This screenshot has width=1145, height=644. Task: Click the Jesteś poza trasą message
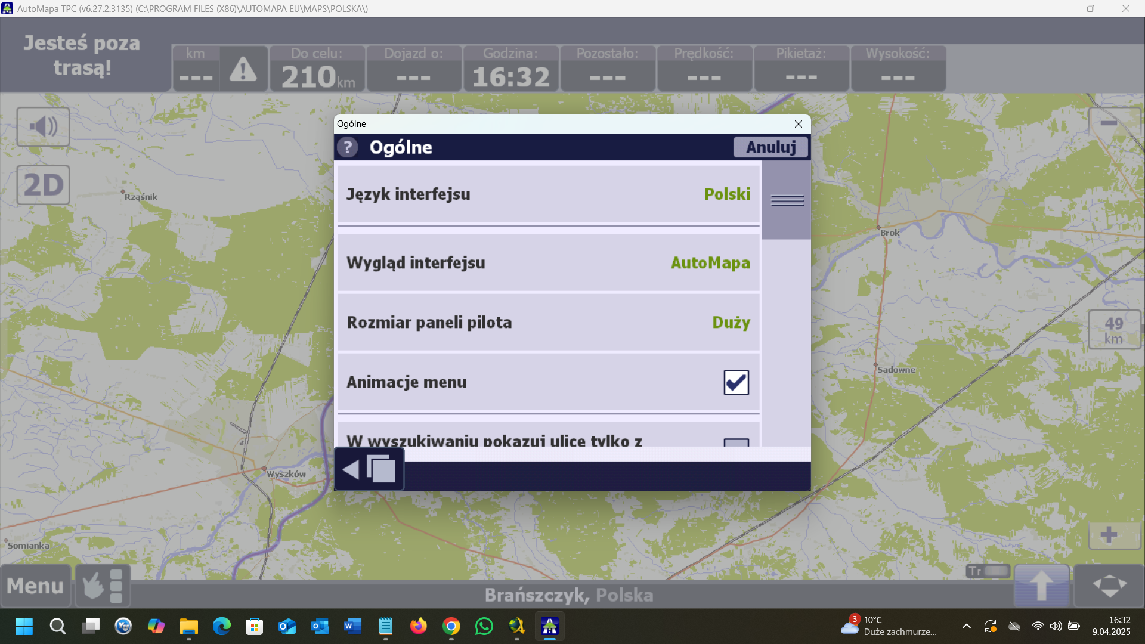[x=82, y=55]
